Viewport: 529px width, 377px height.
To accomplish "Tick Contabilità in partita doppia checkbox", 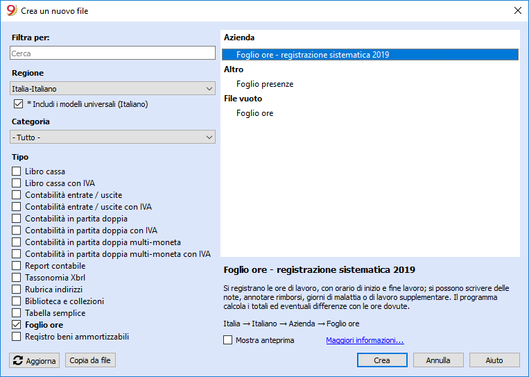I will click(x=17, y=219).
